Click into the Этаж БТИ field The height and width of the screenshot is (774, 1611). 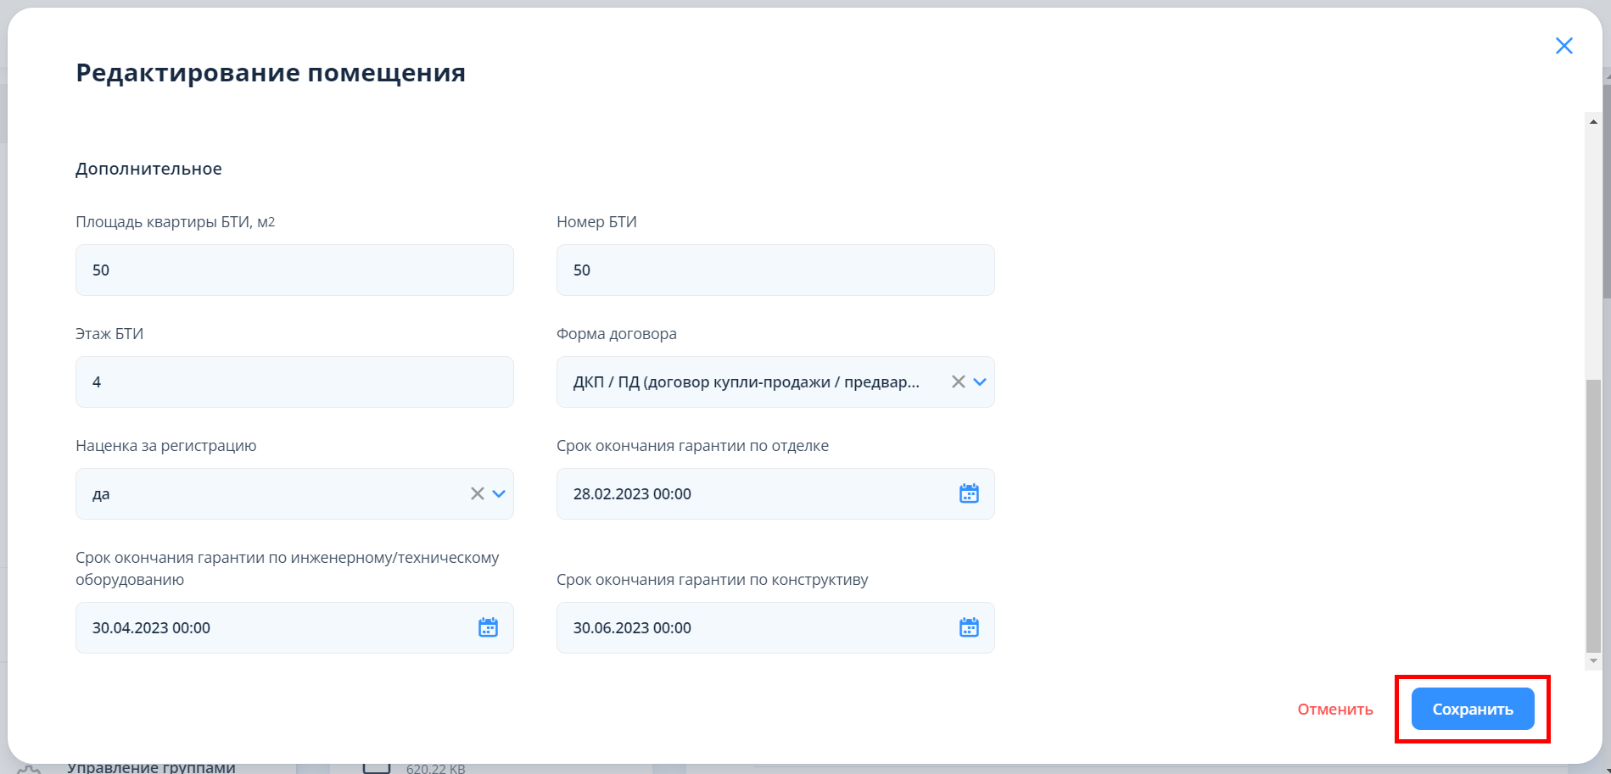[x=294, y=381]
